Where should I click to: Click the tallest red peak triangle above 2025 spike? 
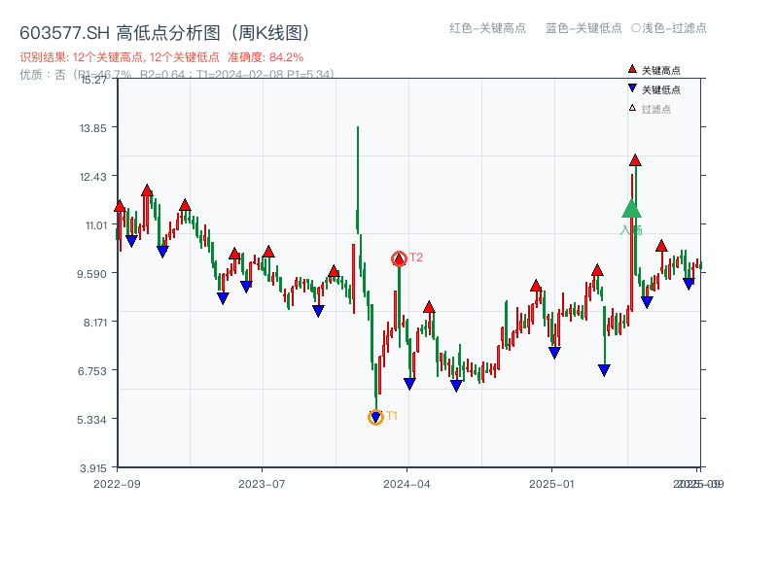(635, 162)
